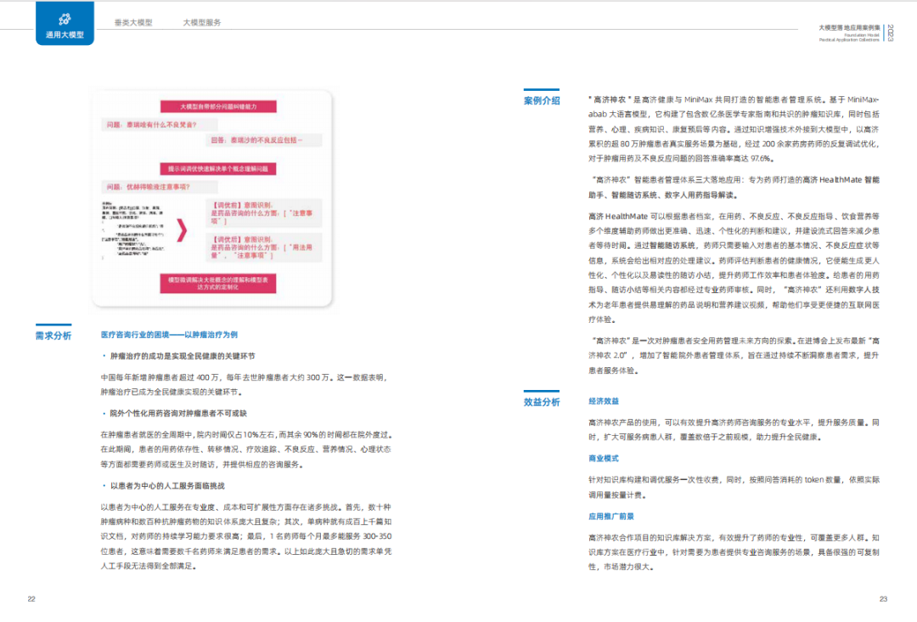Viewport: 917px width, 622px height.
Task: Click the 需求分析 section heading
Action: [x=53, y=336]
